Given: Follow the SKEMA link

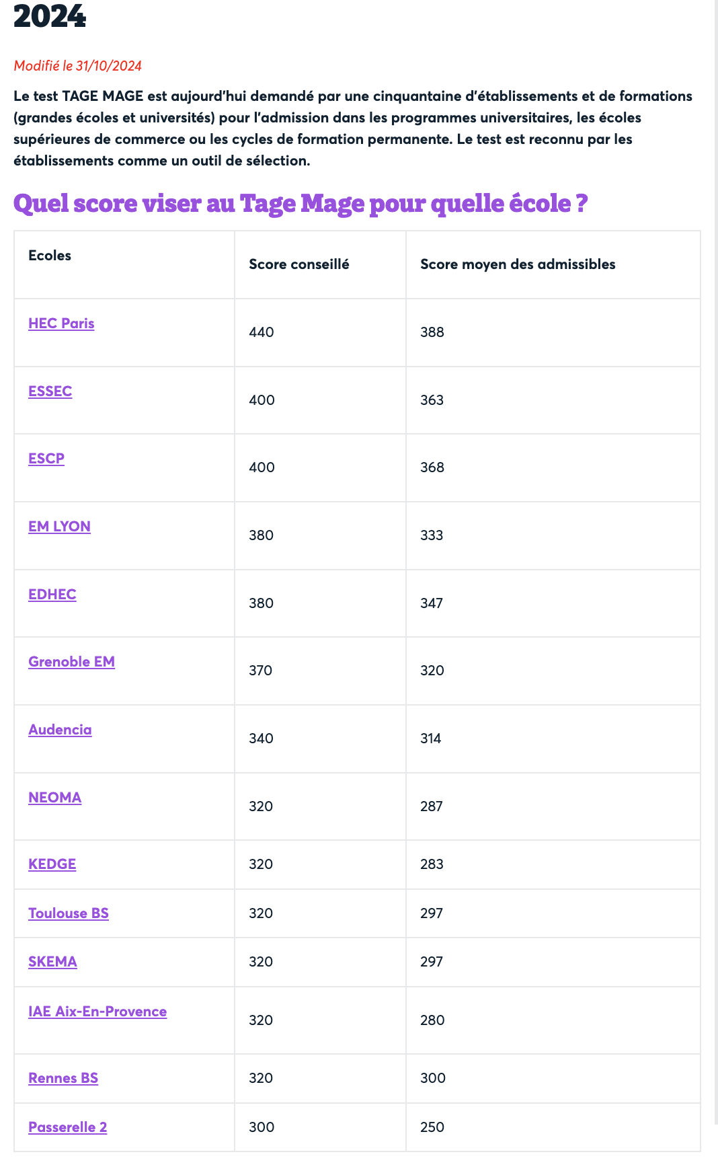Looking at the screenshot, I should tap(52, 962).
